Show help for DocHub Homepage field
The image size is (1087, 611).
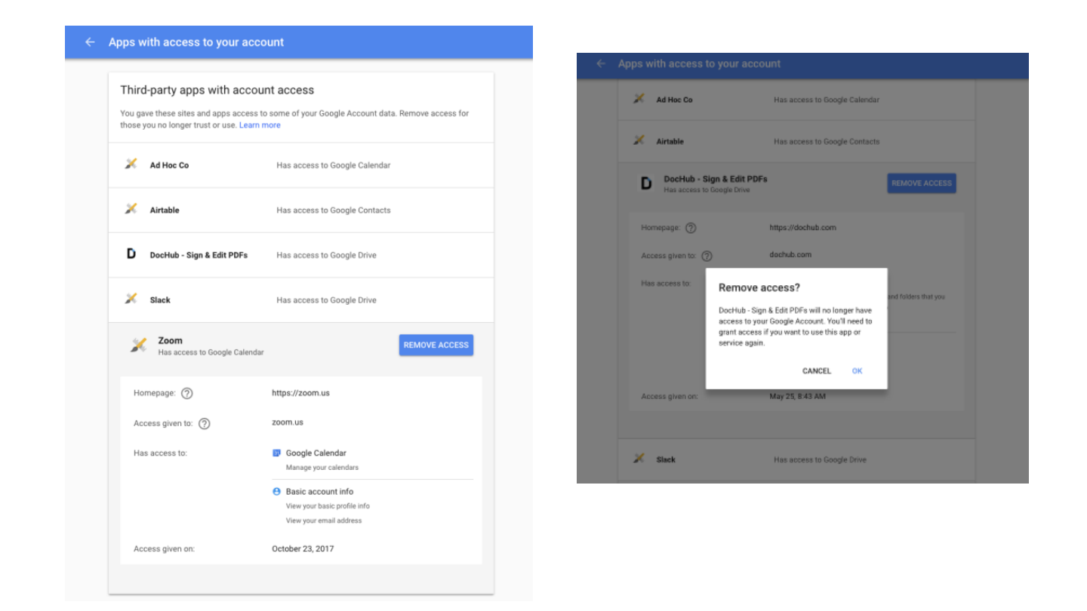tap(691, 228)
